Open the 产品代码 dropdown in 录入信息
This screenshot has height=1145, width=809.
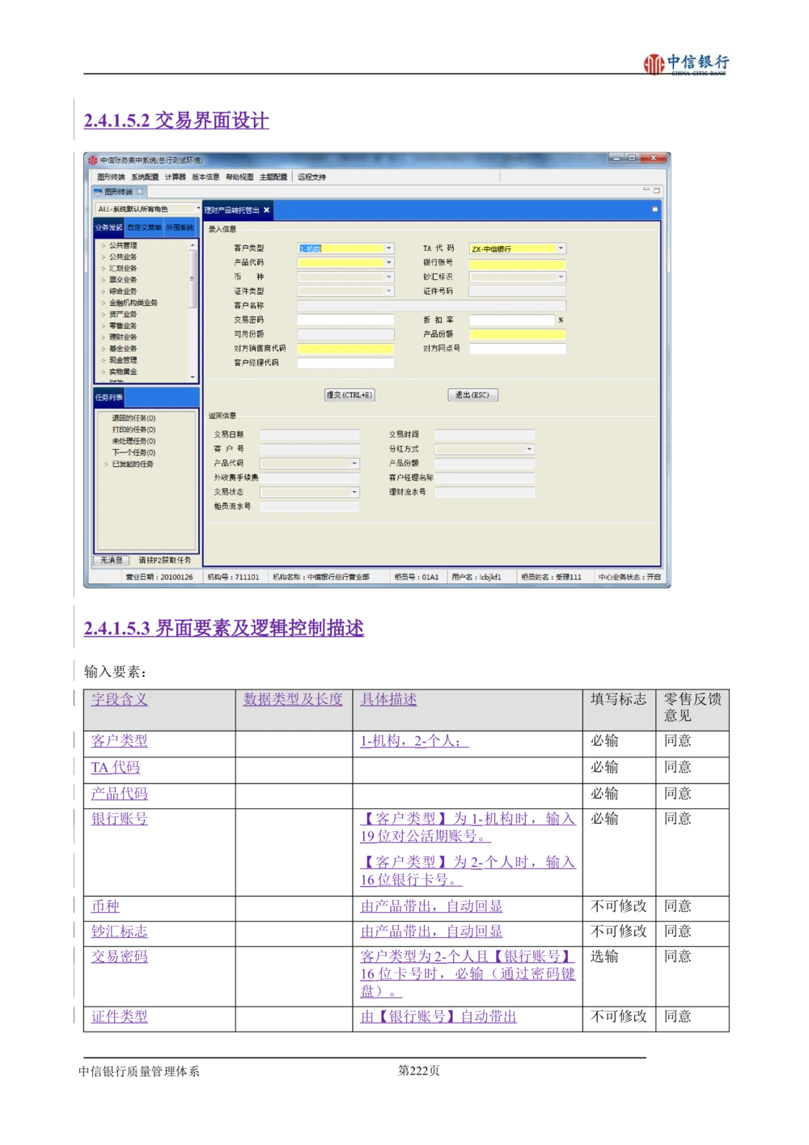(389, 263)
